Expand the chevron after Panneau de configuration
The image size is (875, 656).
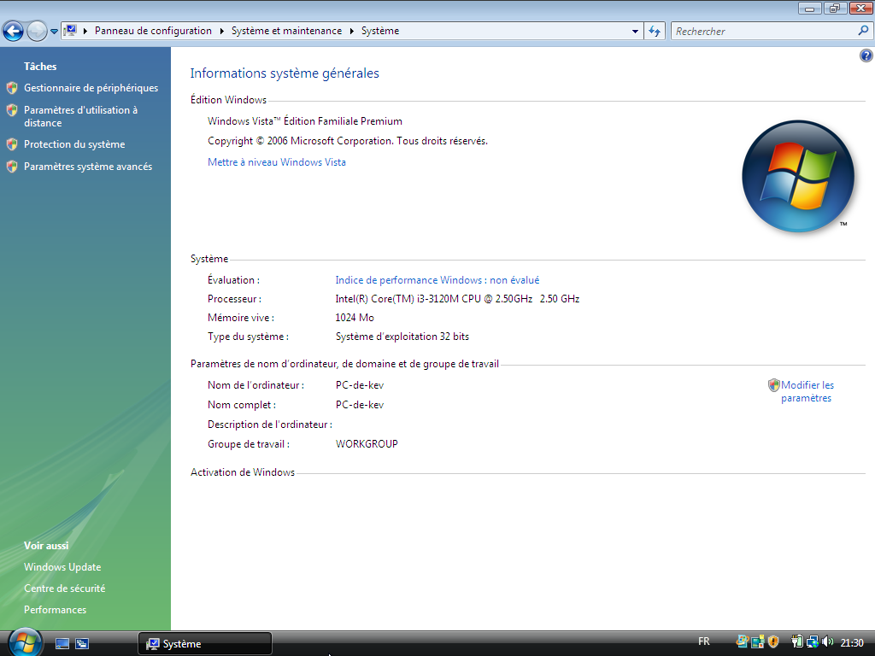click(x=221, y=32)
